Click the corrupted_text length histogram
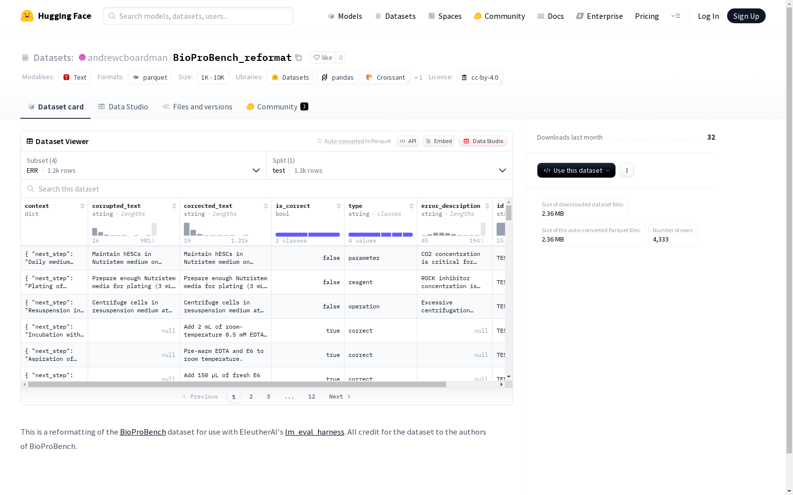The height and width of the screenshot is (495, 793). point(124,229)
